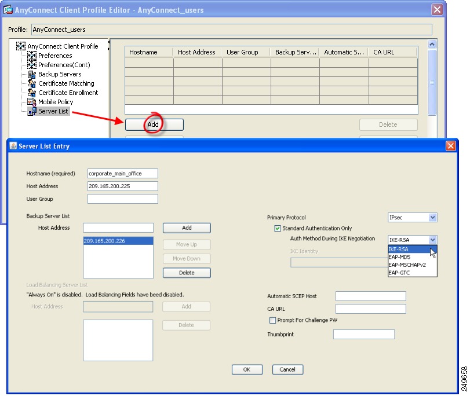The width and height of the screenshot is (470, 396).
Task: Click the User Group column header
Action: click(246, 52)
